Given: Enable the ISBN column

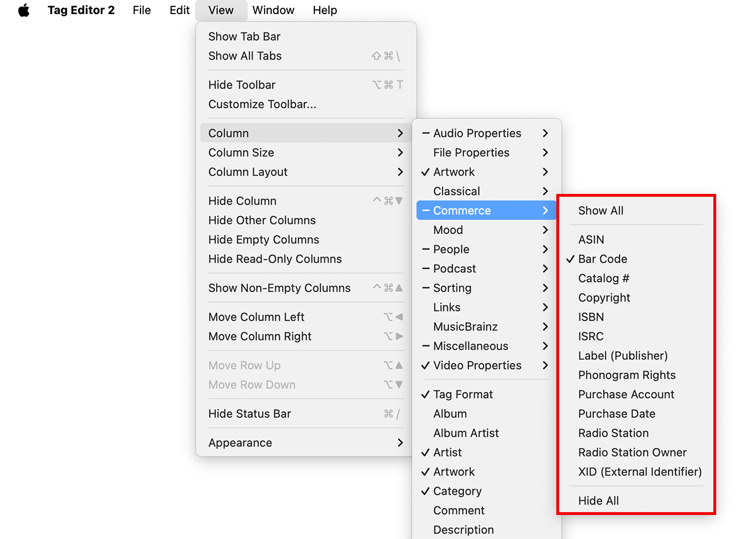Looking at the screenshot, I should [635, 317].
